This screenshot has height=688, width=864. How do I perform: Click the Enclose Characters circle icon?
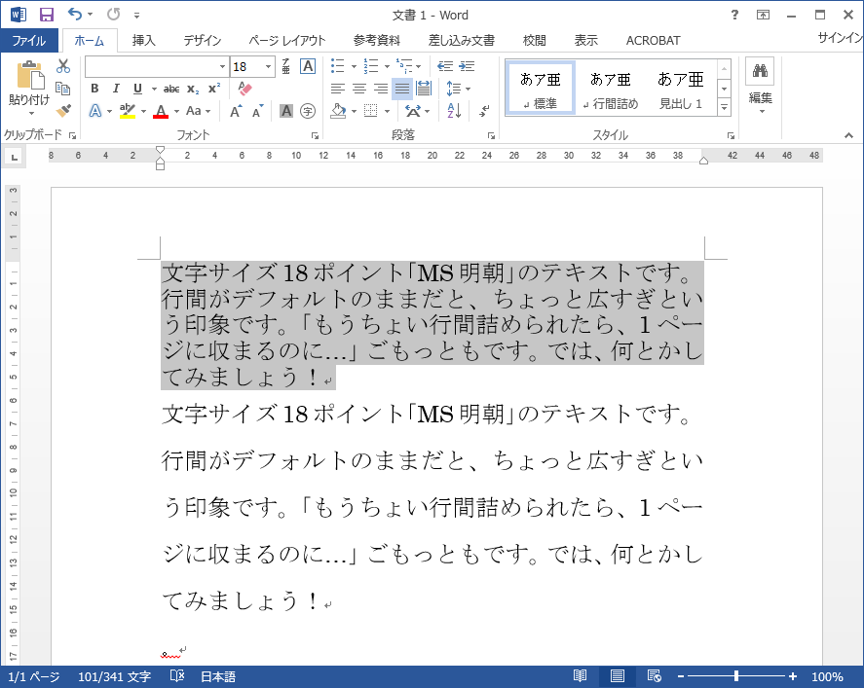[308, 111]
